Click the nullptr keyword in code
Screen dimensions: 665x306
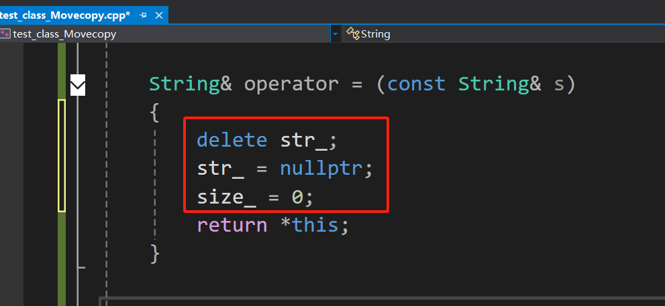[x=321, y=169]
